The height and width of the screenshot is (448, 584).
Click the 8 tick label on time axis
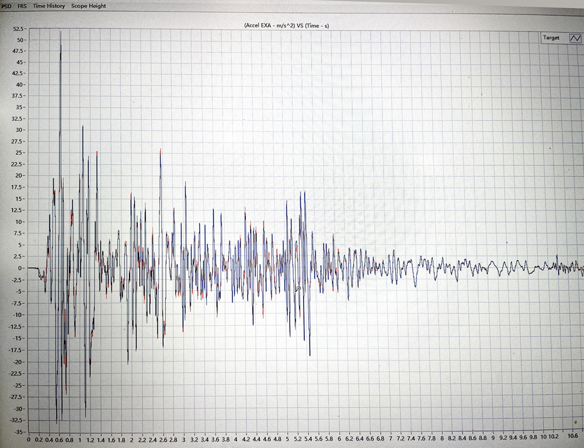(x=442, y=439)
